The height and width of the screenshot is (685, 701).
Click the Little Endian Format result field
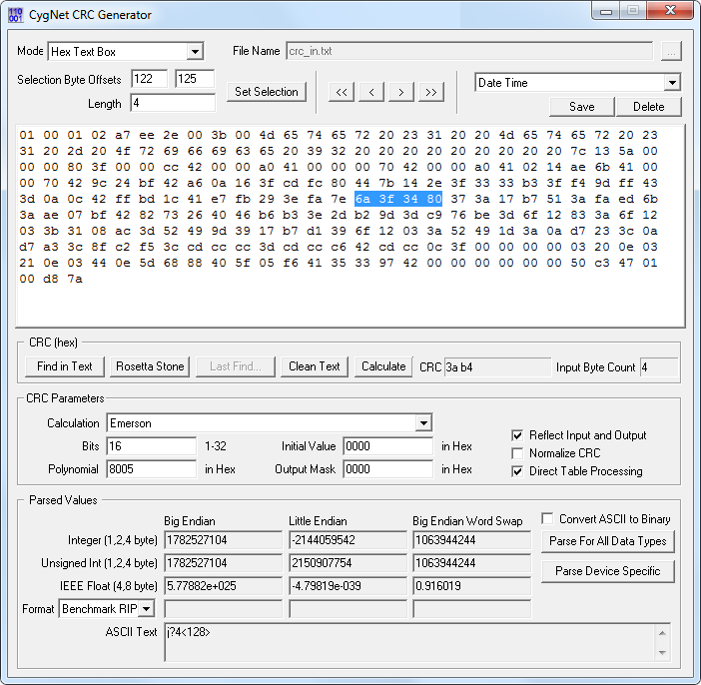348,609
